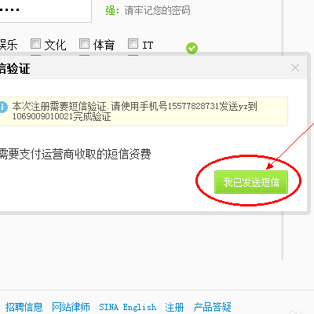Click the blue info icon in the notice
This screenshot has height=314, width=314.
tap(2, 107)
